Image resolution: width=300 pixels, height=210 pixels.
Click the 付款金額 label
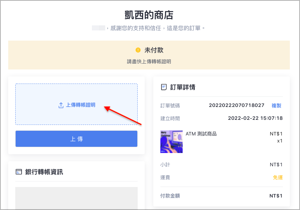(x=170, y=196)
